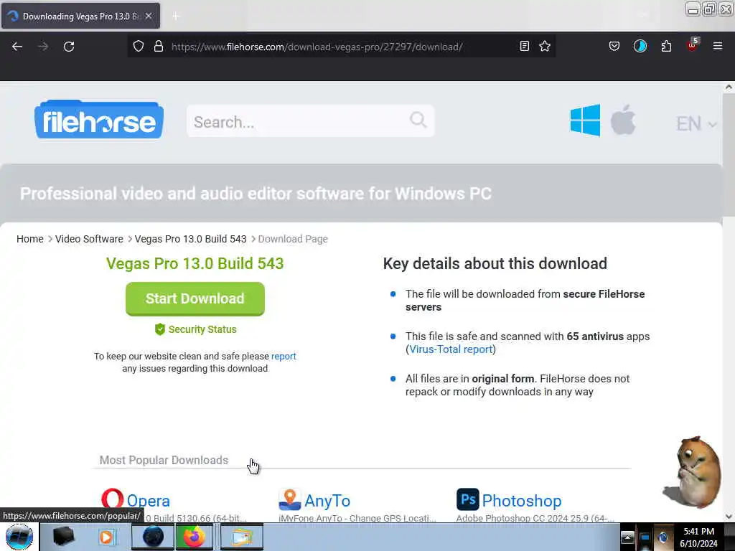The image size is (735, 551).
Task: Show hidden system tray icons
Action: point(627,537)
